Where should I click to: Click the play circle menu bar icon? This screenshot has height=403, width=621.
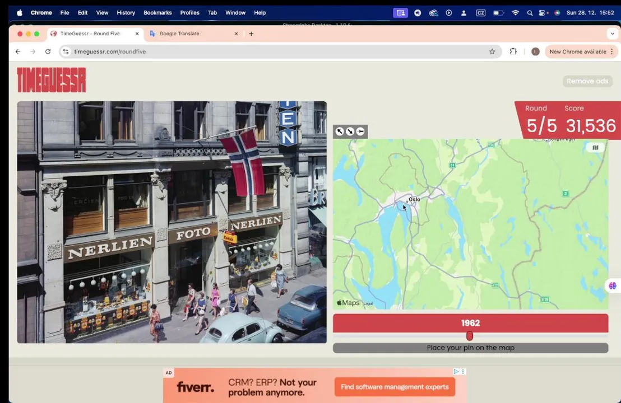coord(449,13)
